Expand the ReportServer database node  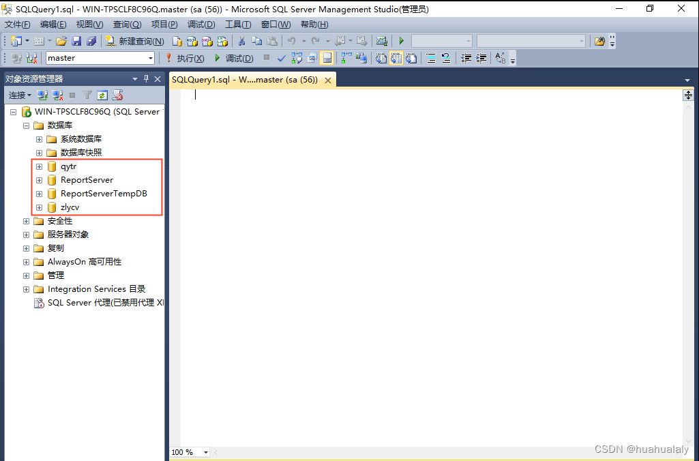pos(39,180)
